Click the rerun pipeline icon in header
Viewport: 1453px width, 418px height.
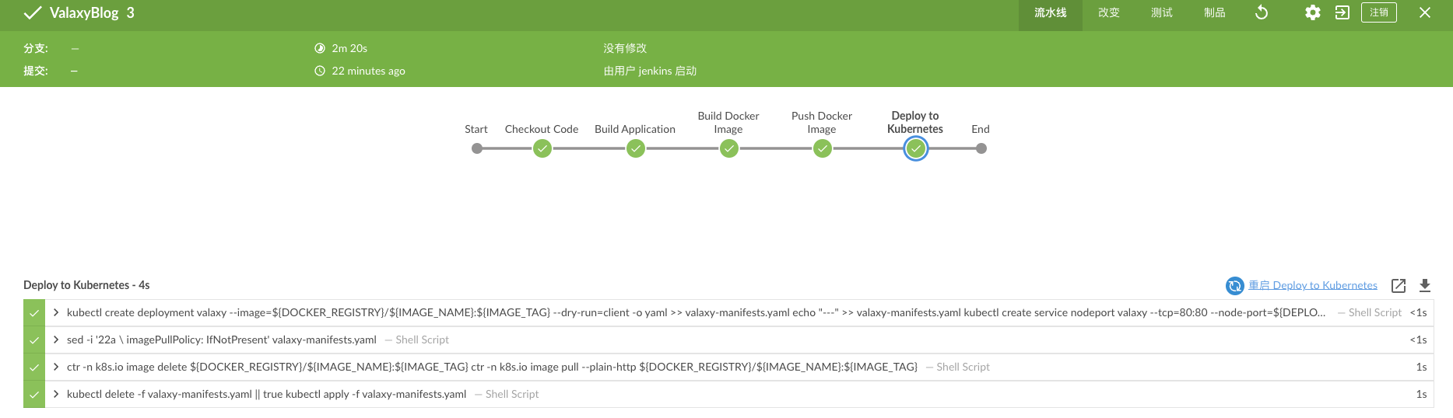1262,12
